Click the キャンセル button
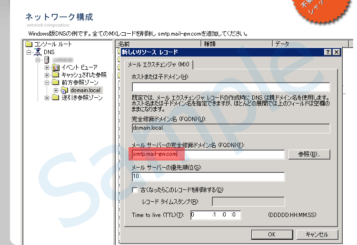The height and width of the screenshot is (245, 357). 317,235
